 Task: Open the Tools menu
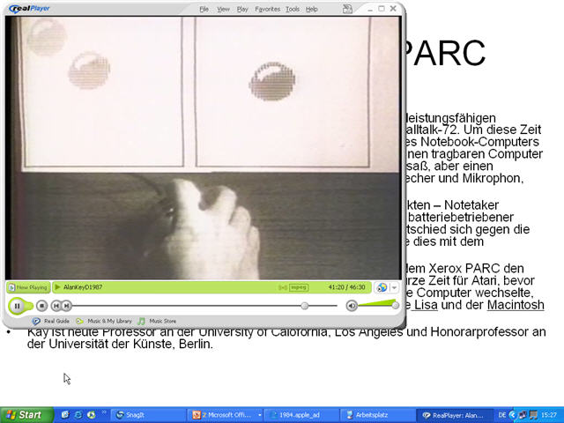coord(292,9)
